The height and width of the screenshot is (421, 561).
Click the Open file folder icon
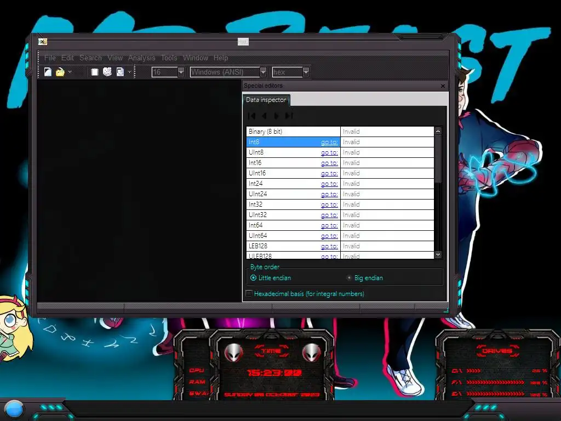click(60, 72)
